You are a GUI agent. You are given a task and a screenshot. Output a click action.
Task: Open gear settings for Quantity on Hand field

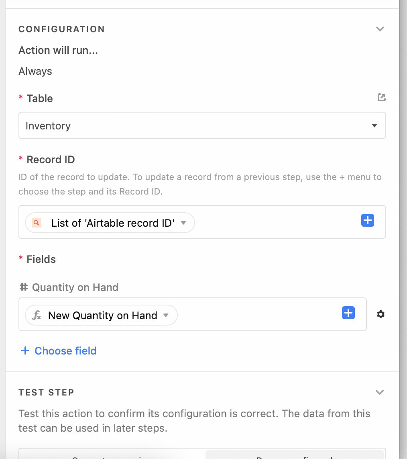[x=381, y=314]
